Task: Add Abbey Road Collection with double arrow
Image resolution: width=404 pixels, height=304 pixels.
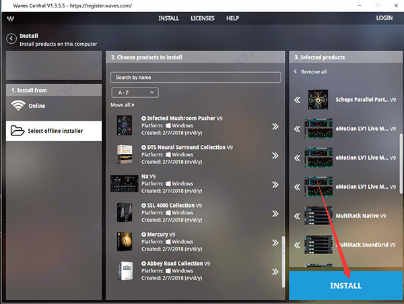Action: (x=275, y=272)
